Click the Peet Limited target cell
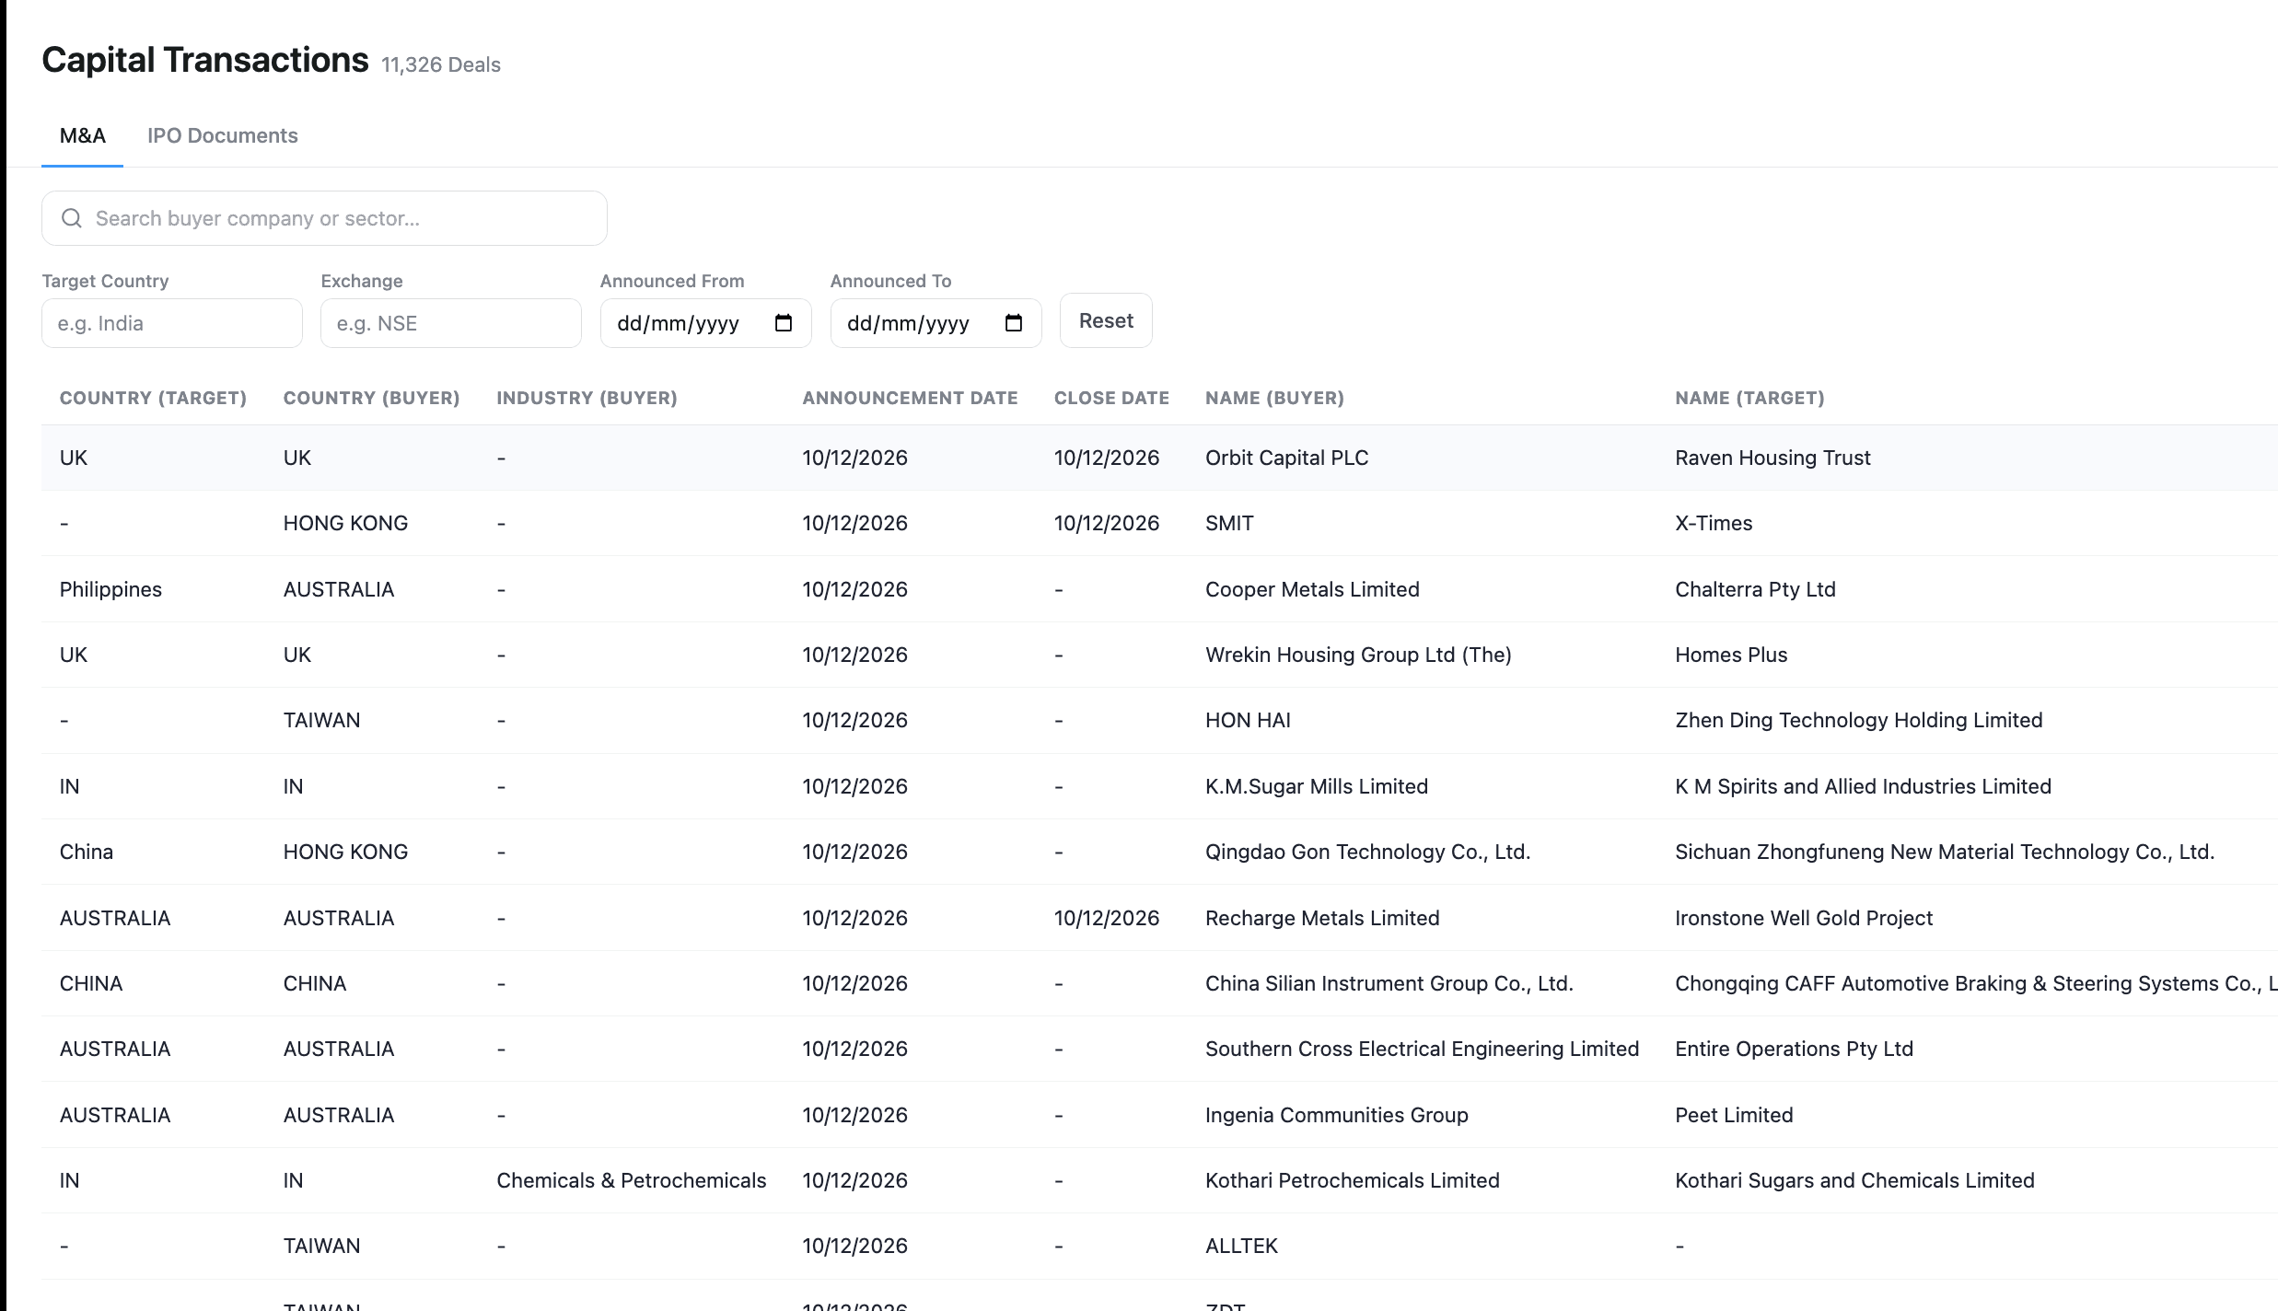The image size is (2278, 1311). click(x=1734, y=1115)
